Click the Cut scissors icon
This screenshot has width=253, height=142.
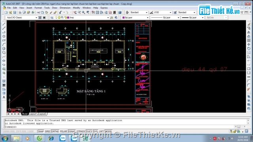[x=38, y=12]
